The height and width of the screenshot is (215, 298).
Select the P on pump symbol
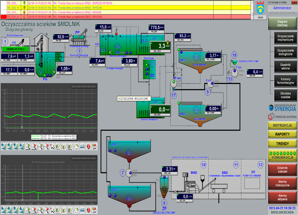[210, 84]
